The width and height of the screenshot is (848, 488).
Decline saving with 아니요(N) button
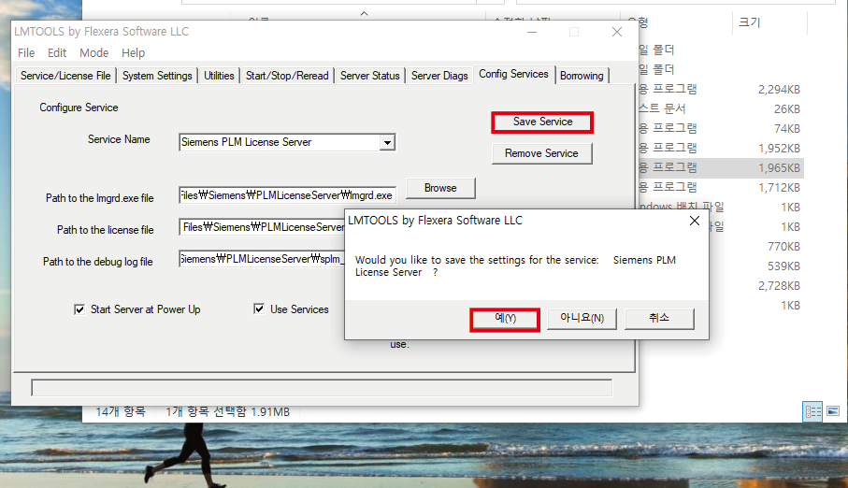pos(582,319)
